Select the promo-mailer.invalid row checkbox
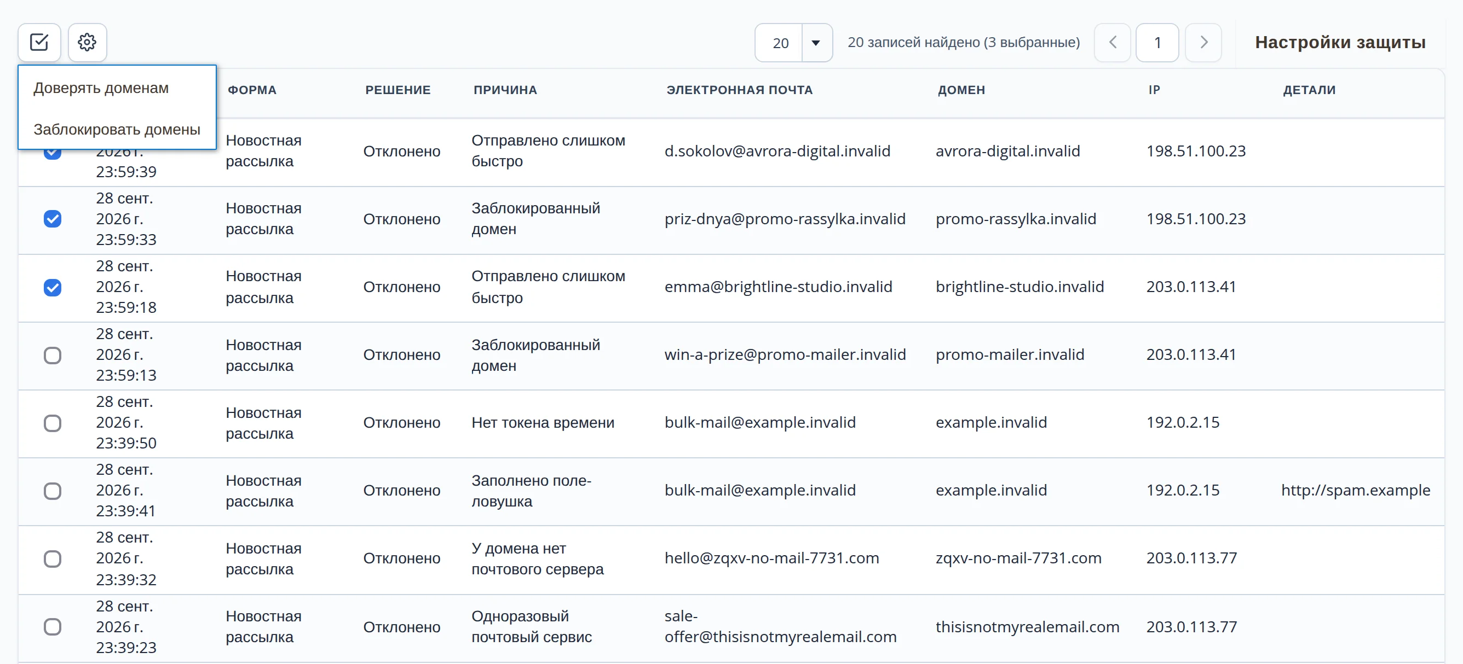This screenshot has width=1463, height=664. coord(52,356)
